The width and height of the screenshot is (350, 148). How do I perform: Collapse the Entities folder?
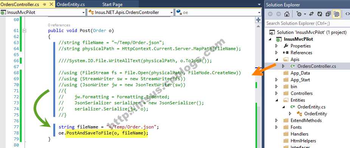(277, 100)
